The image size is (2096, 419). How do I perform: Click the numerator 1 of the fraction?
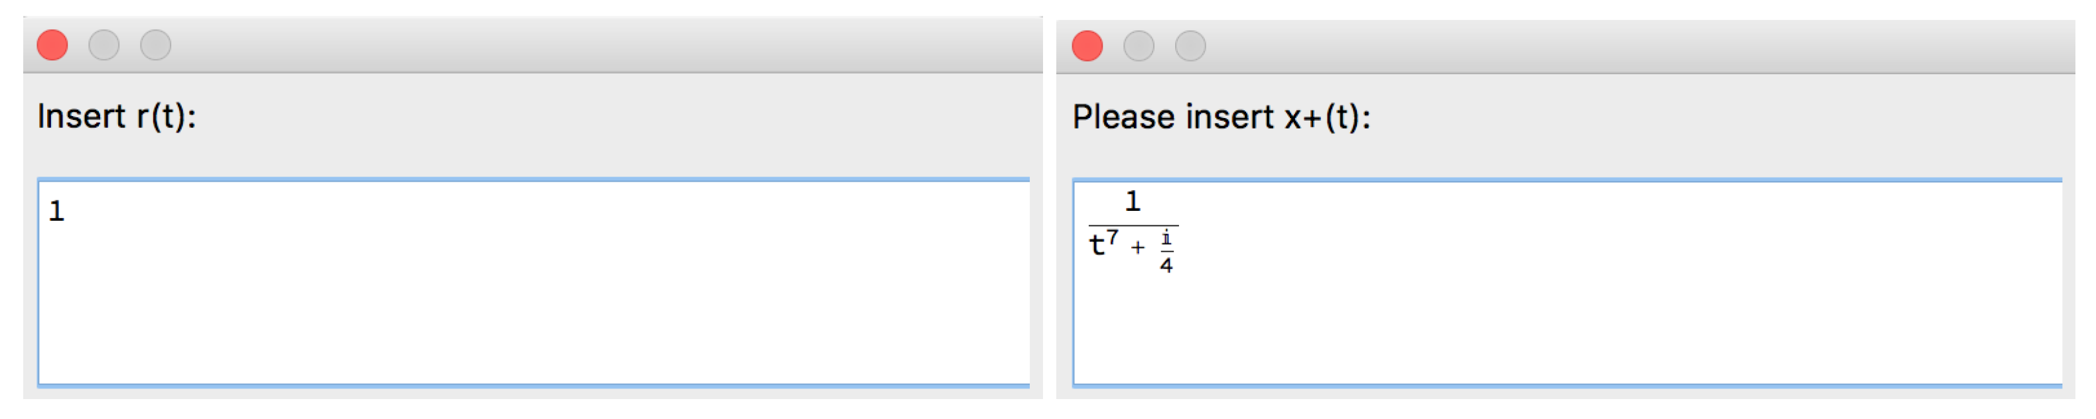coord(1133,201)
